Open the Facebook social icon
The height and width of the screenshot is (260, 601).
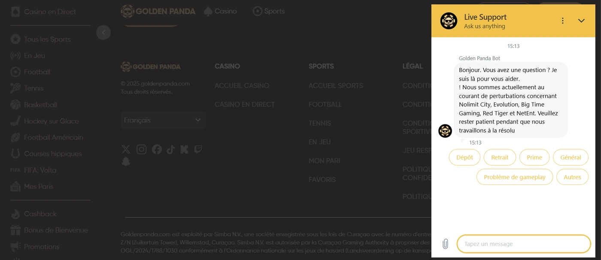[157, 149]
